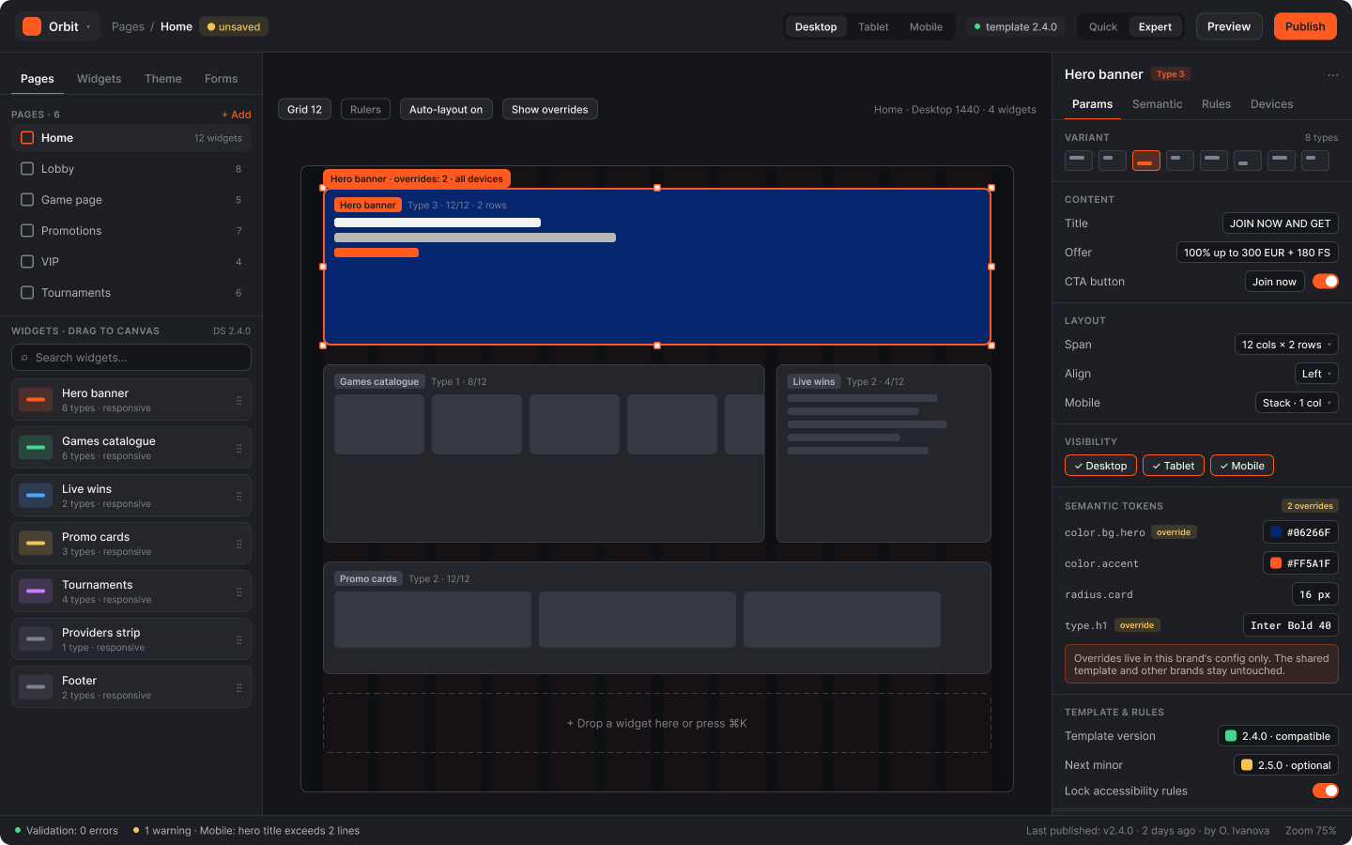The image size is (1352, 845).
Task: Click the VIP page icon
Action: tap(27, 262)
